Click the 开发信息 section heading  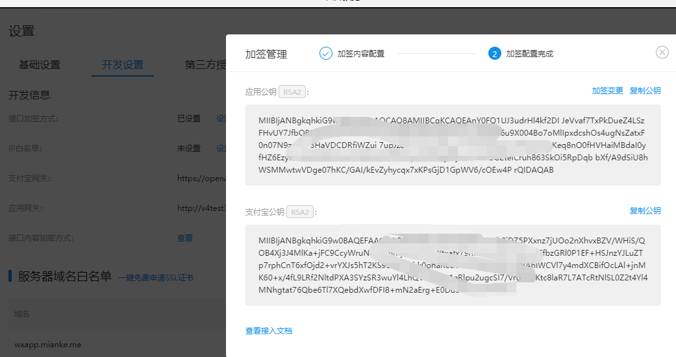tap(29, 95)
